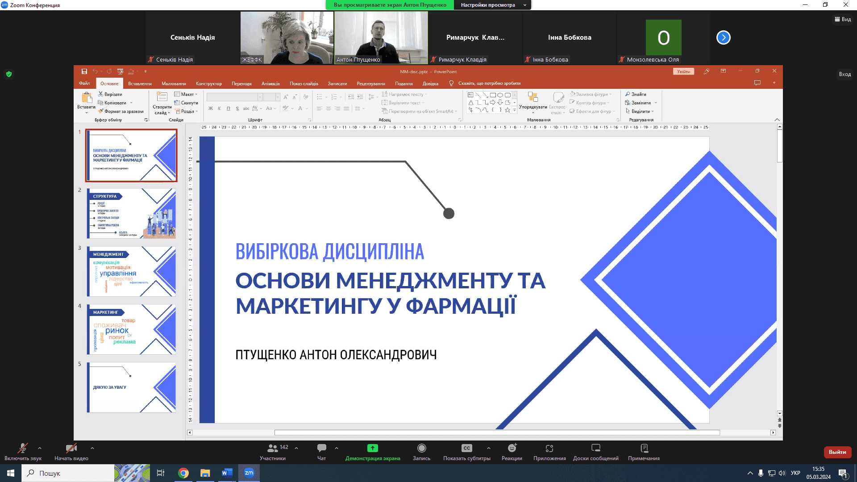Expand Розділ section dropdown
Image resolution: width=857 pixels, height=482 pixels.
pyautogui.click(x=187, y=111)
